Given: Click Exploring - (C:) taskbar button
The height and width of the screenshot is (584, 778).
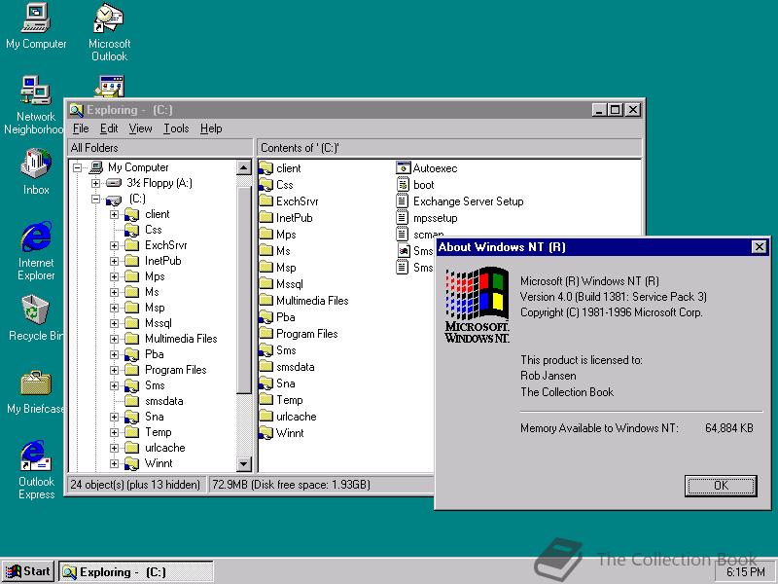Looking at the screenshot, I should pos(136,571).
